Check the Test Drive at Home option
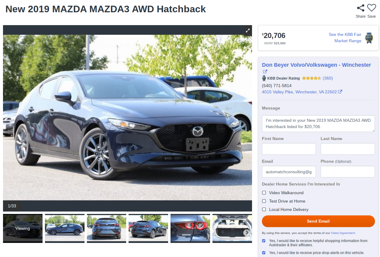 click(264, 201)
